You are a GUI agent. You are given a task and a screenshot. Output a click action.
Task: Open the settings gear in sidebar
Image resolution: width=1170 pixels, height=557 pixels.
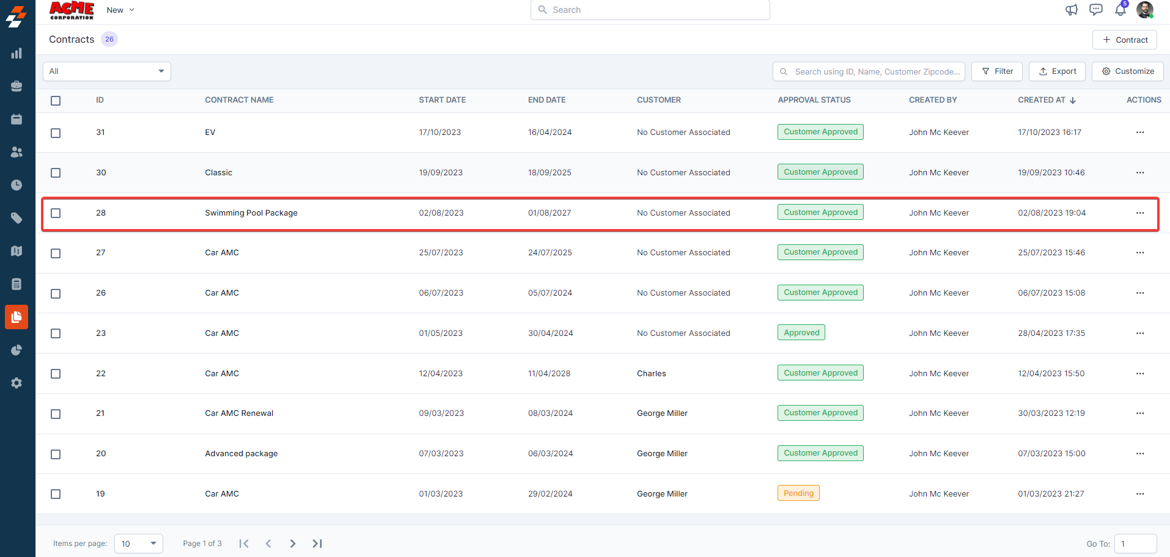17,383
